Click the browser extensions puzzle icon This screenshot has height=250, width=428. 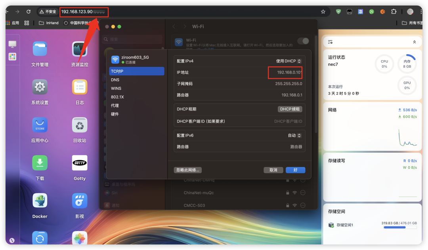(x=394, y=12)
